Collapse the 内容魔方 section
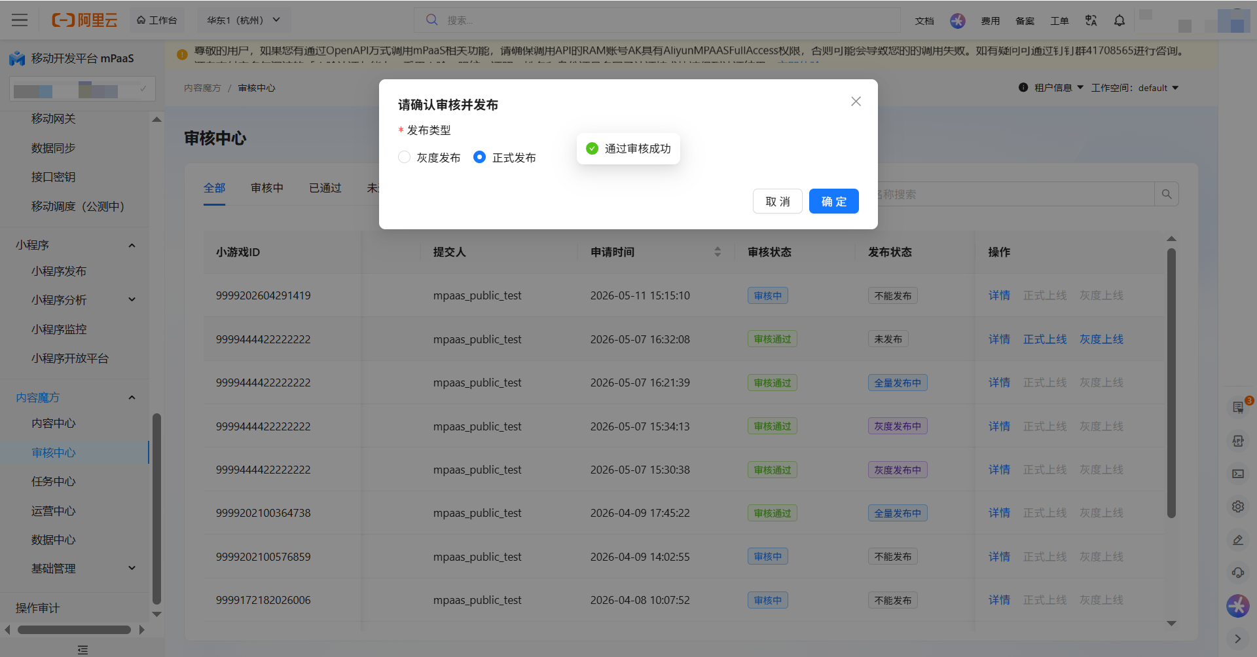 [132, 398]
